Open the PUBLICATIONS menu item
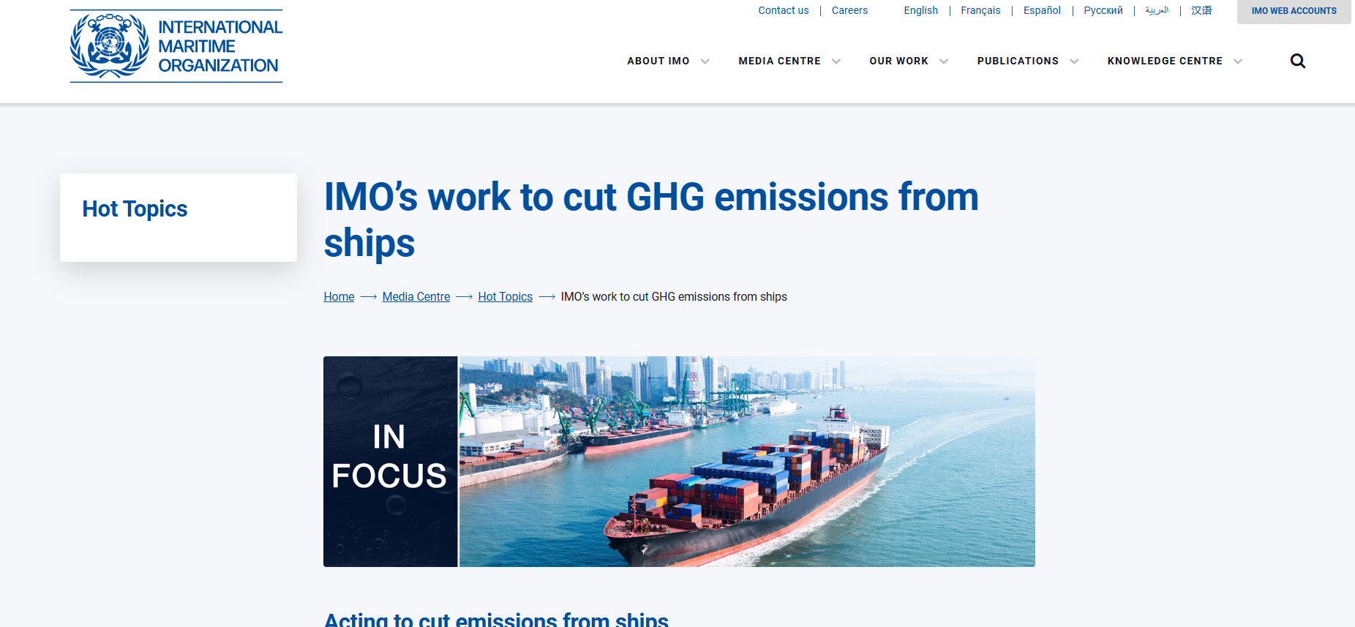 (x=1017, y=61)
